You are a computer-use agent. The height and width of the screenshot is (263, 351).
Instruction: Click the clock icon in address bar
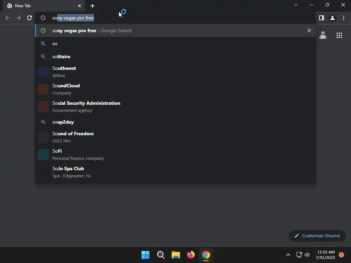43,18
